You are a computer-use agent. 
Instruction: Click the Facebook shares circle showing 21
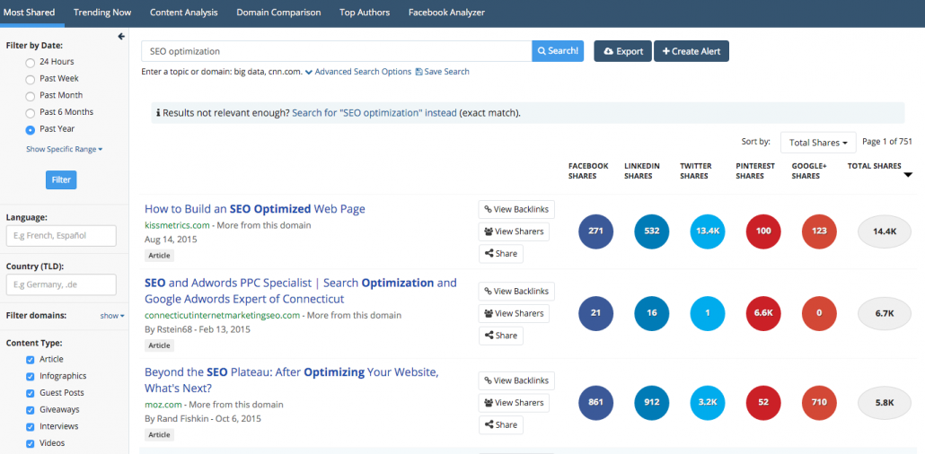pos(595,313)
